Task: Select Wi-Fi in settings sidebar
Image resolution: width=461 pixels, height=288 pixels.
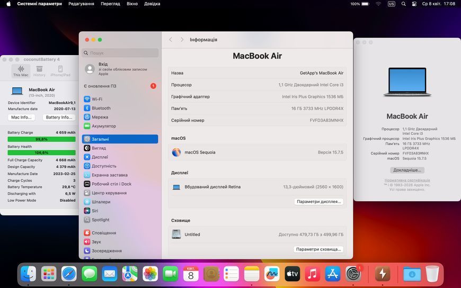Action: [120, 99]
